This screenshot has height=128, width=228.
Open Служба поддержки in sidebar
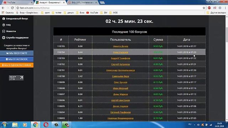pyautogui.click(x=15, y=38)
